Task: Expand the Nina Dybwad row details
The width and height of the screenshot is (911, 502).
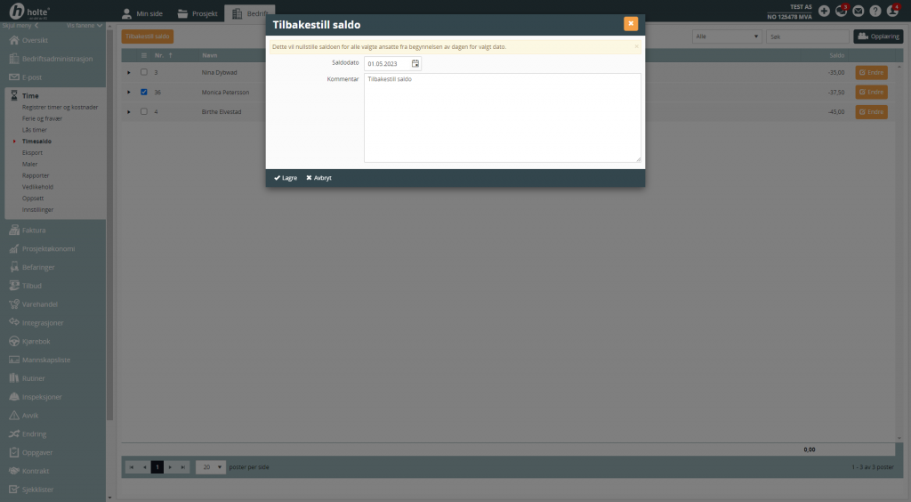Action: pos(129,72)
